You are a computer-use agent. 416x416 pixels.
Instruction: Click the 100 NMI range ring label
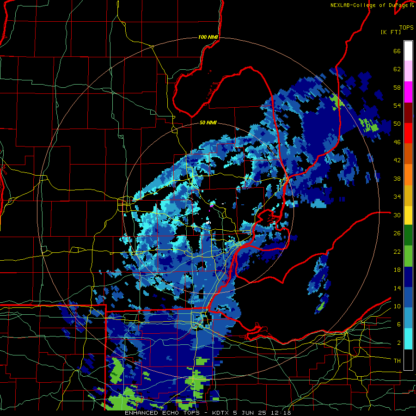[x=208, y=37]
